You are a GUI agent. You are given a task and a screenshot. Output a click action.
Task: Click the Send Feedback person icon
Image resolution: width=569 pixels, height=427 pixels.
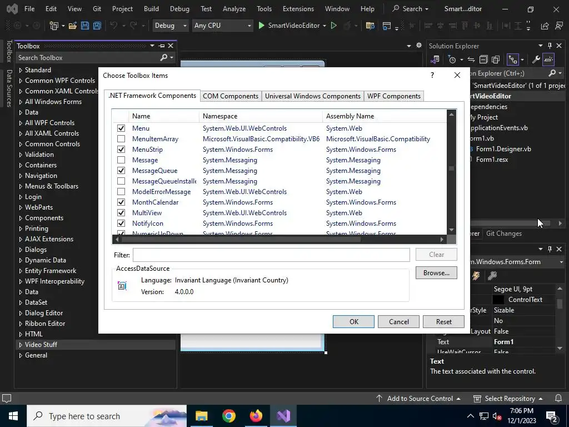click(559, 26)
